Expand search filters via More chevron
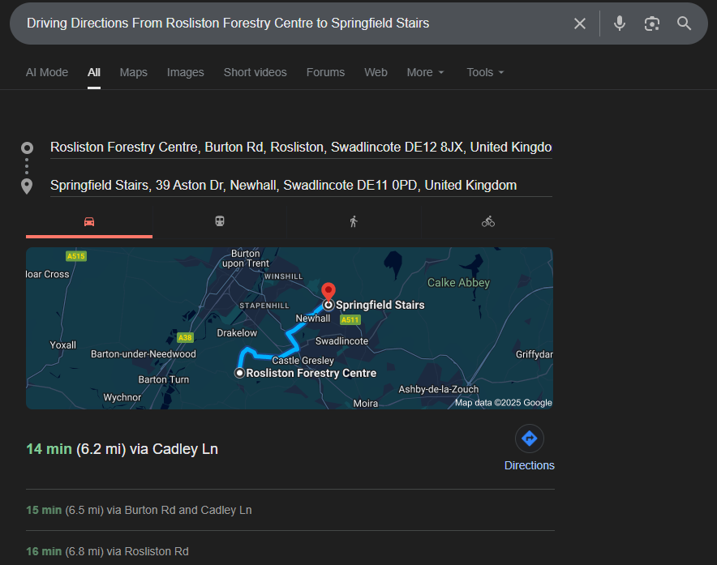The image size is (717, 565). pyautogui.click(x=443, y=73)
